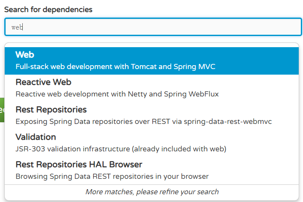Click the spring-data-rest-webmvc description line
This screenshot has height=202, width=303.
pos(143,121)
